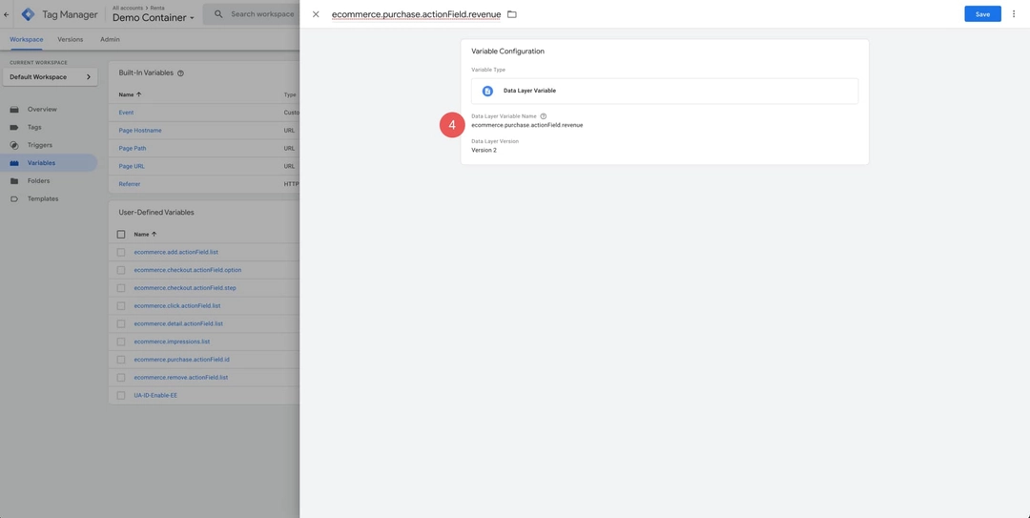This screenshot has width=1030, height=518.
Task: Check the ecommerce.add.actionField.list checkbox
Action: click(121, 252)
